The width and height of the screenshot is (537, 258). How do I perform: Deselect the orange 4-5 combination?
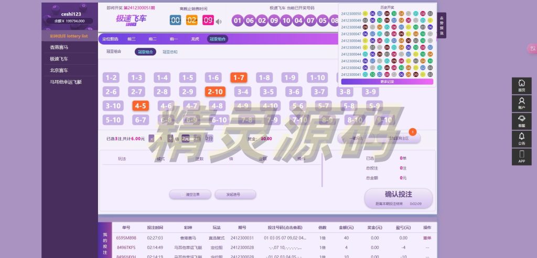click(141, 106)
